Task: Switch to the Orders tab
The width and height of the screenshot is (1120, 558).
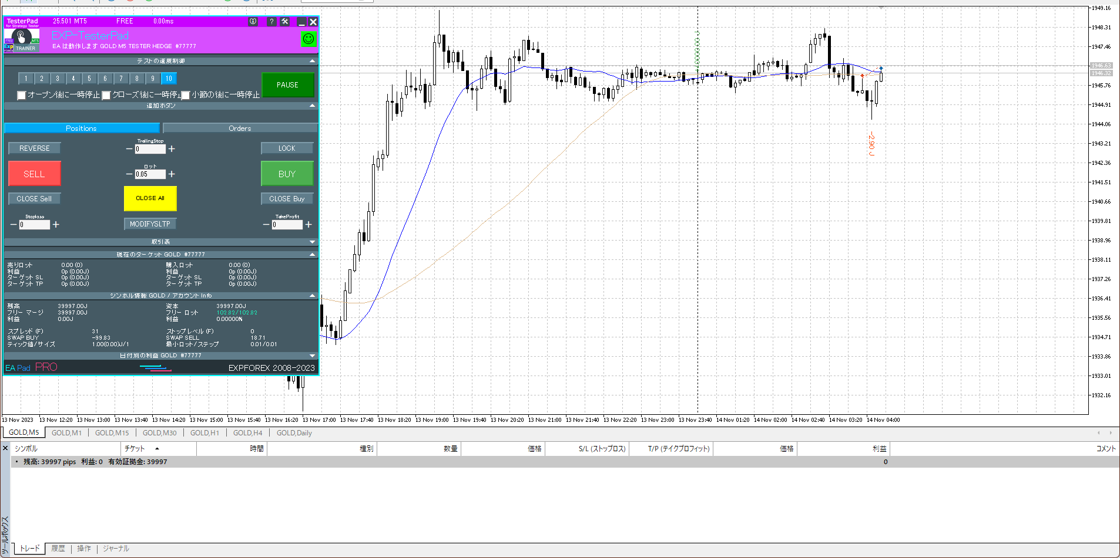Action: (x=240, y=128)
